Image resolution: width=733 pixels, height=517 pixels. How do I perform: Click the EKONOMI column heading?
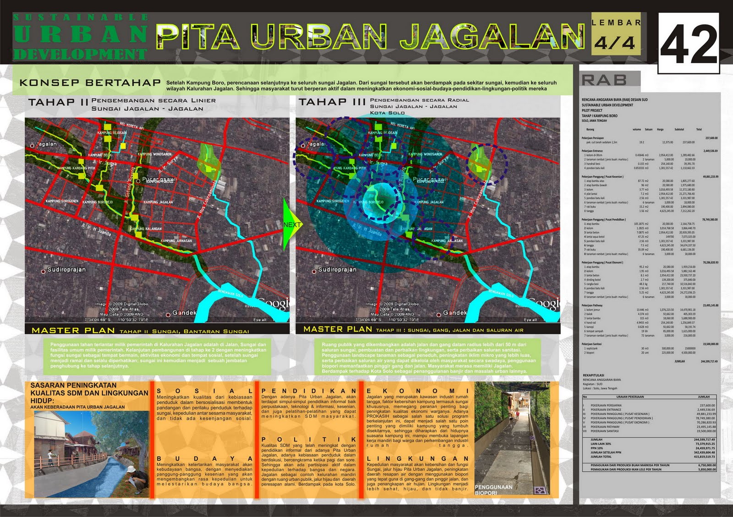[417, 391]
